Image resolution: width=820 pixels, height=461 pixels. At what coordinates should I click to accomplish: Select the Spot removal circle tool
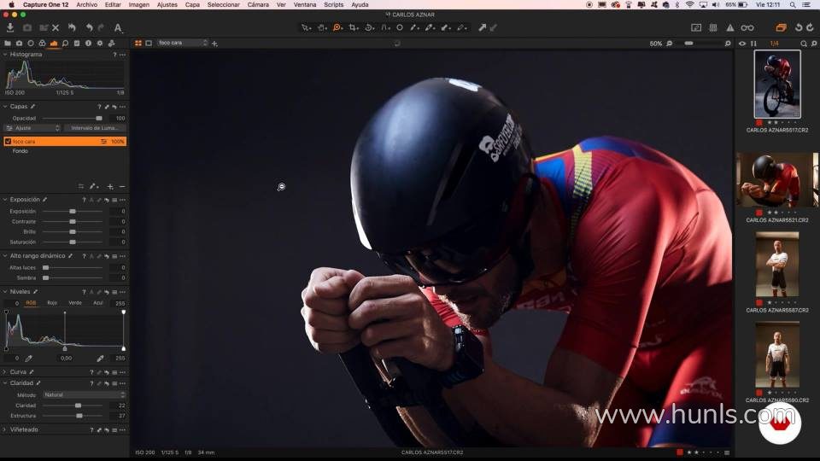(x=400, y=27)
